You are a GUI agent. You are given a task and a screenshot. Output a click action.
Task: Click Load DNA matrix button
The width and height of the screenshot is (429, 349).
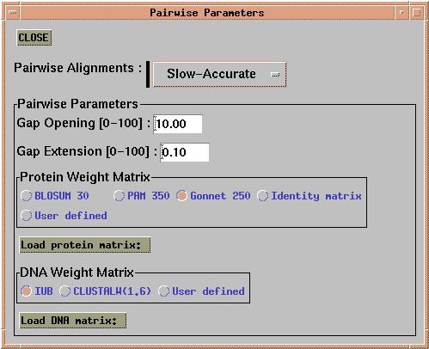click(73, 321)
